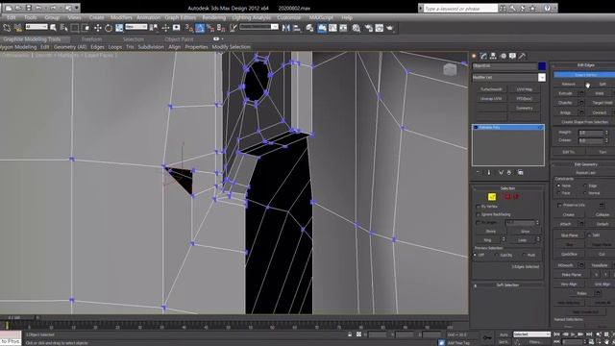Collapse the Edit Geometry rollout header
The height and width of the screenshot is (346, 615).
click(585, 164)
